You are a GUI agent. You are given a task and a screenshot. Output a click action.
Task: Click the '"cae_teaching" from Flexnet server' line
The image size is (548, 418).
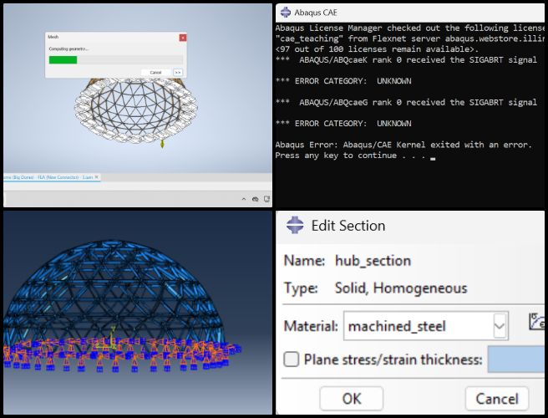(410, 38)
